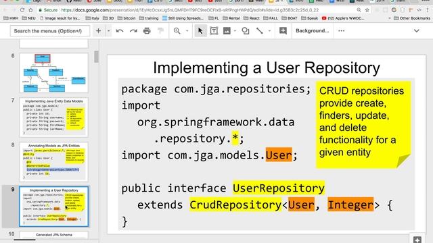This screenshot has width=433, height=243.
Task: Click highlighted 'CrudRepository' text
Action: 235,205
